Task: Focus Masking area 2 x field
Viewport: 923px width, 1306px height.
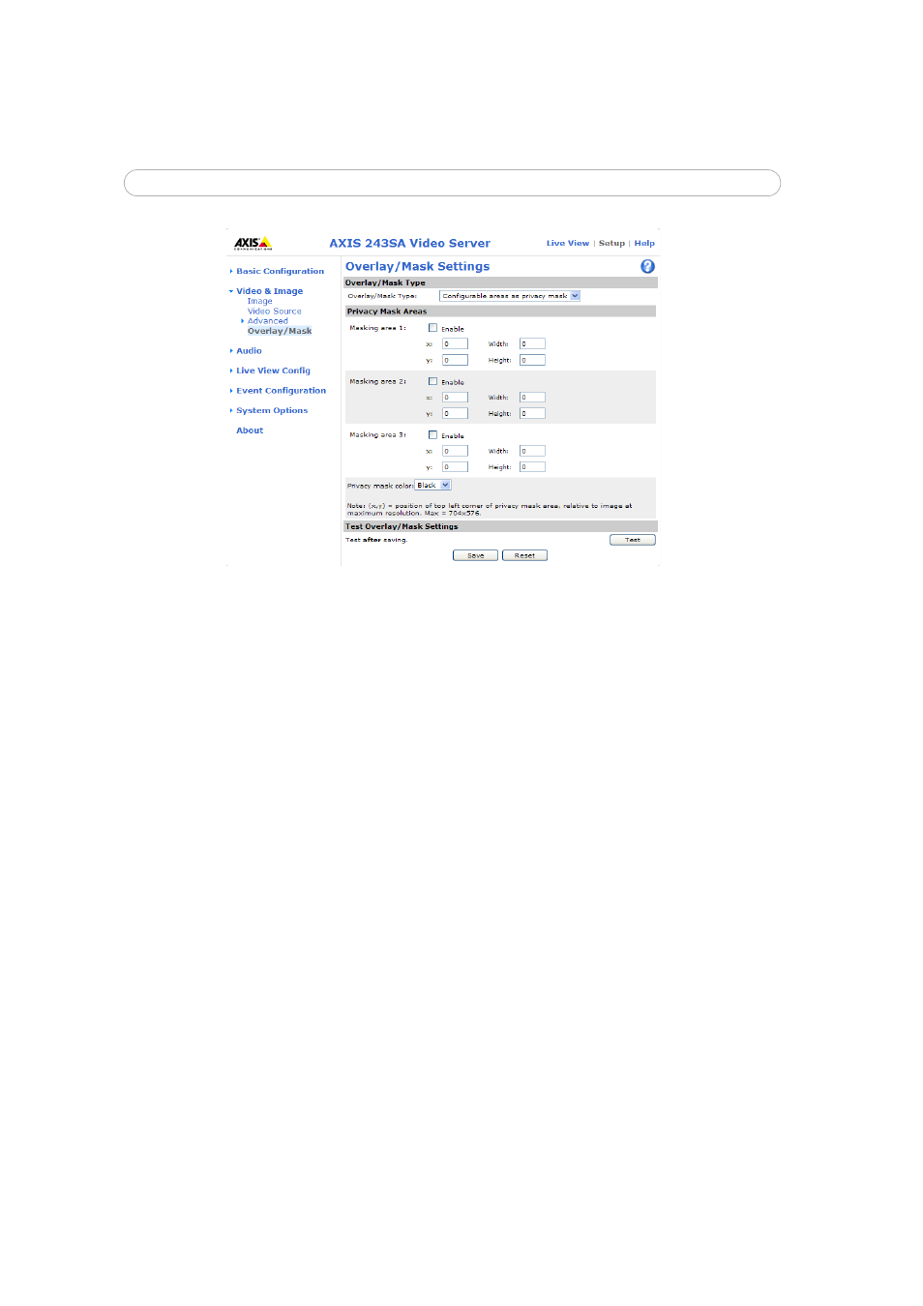Action: (455, 398)
